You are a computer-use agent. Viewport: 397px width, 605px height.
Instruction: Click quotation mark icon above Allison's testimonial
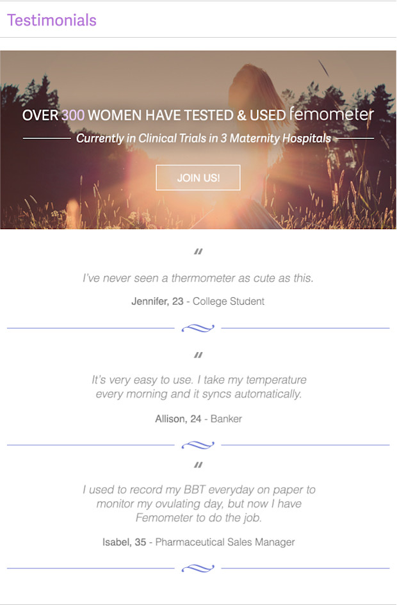[198, 355]
